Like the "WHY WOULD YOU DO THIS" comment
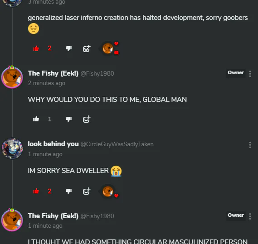This screenshot has width=258, height=244. 36,119
